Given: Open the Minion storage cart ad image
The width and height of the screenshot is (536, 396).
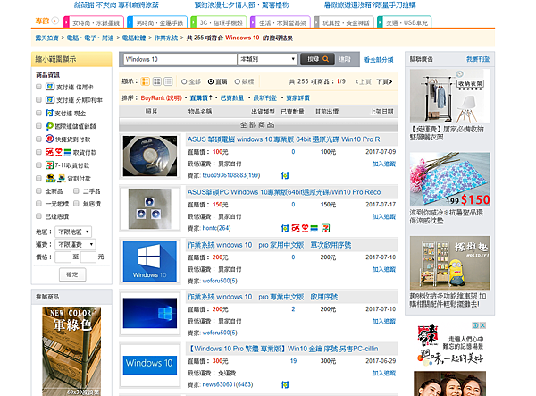Looking at the screenshot, I should coord(450,263).
